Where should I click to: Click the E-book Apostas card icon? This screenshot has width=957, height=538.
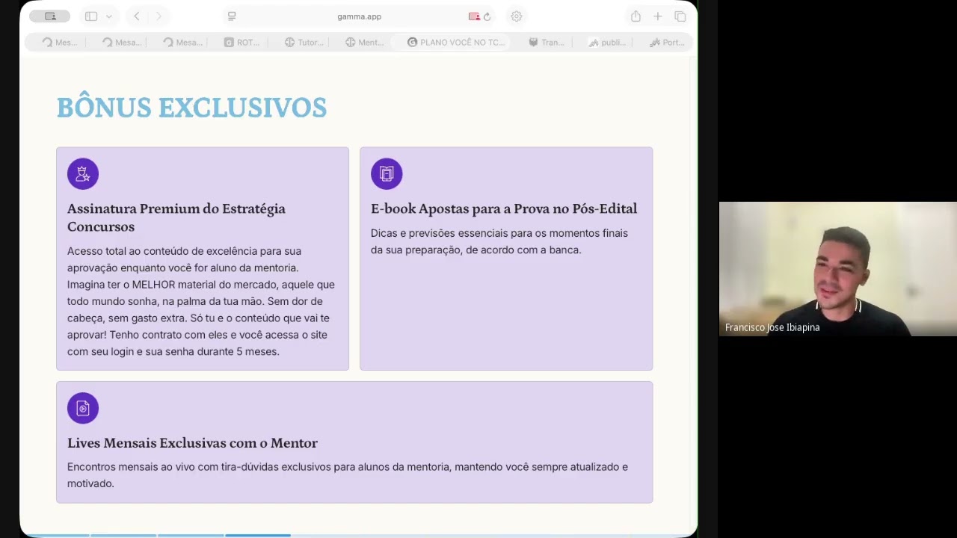pyautogui.click(x=387, y=174)
